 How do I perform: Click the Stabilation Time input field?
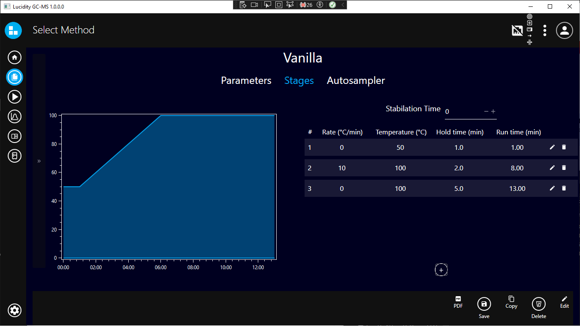pos(462,112)
